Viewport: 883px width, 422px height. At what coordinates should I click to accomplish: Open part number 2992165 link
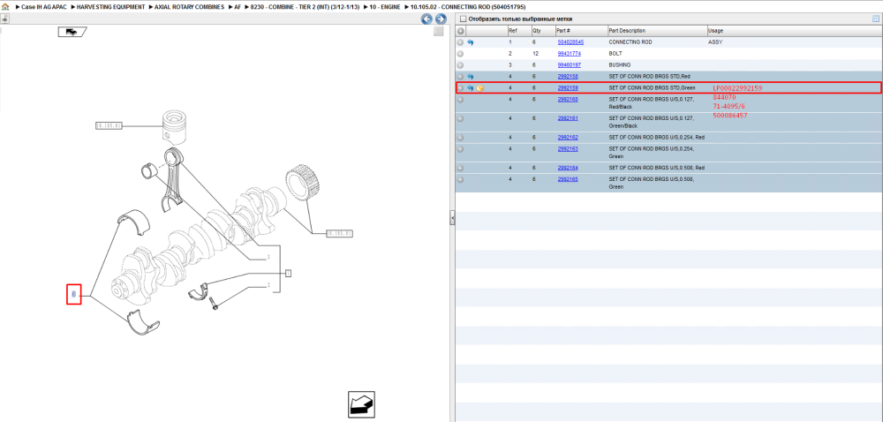click(568, 179)
